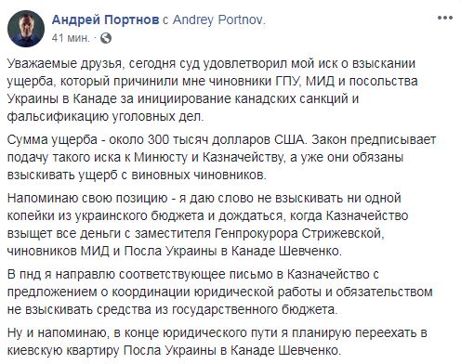Click the paragraph starting 'Уважаемые друзья'

[x=213, y=90]
